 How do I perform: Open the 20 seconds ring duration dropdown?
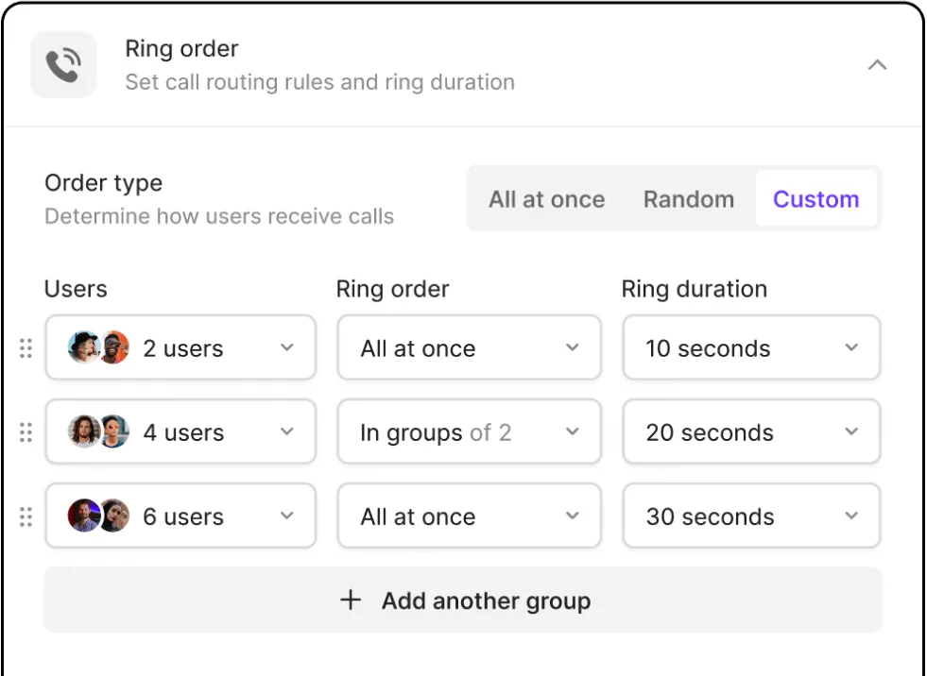(751, 432)
